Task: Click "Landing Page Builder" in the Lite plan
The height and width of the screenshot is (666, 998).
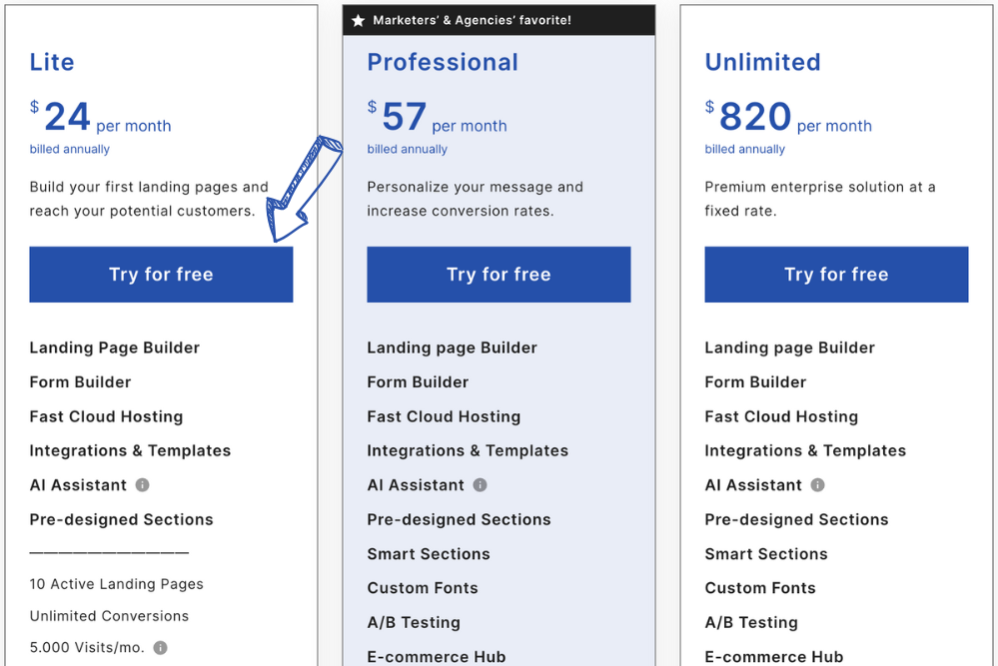Action: coord(115,347)
